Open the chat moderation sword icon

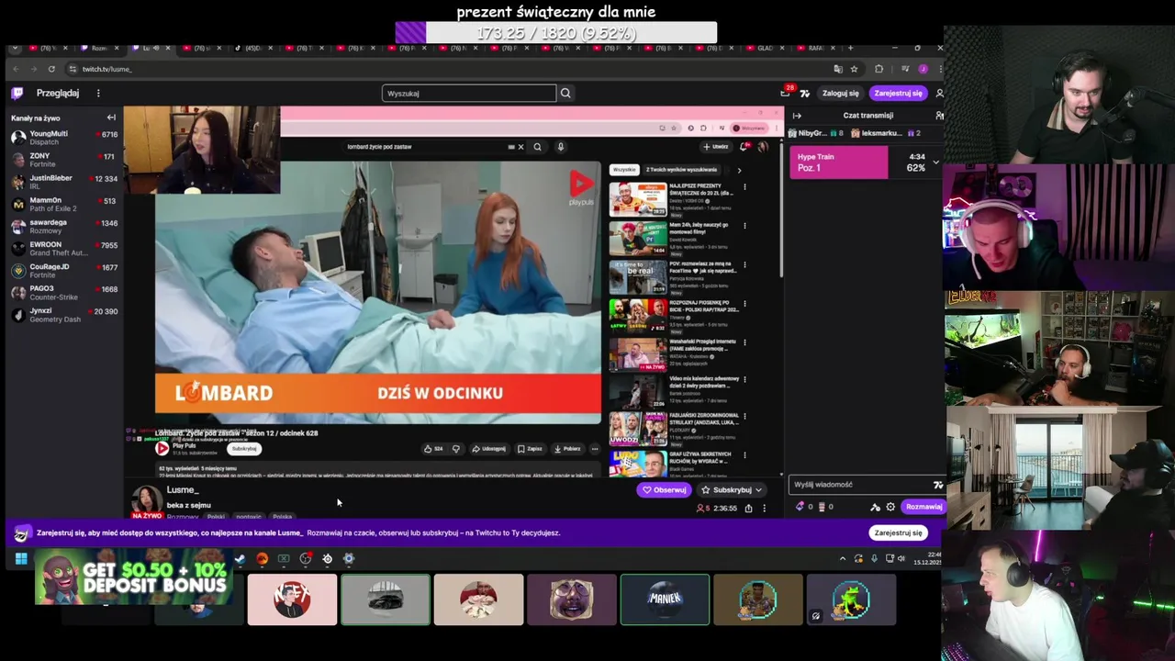pyautogui.click(x=875, y=507)
